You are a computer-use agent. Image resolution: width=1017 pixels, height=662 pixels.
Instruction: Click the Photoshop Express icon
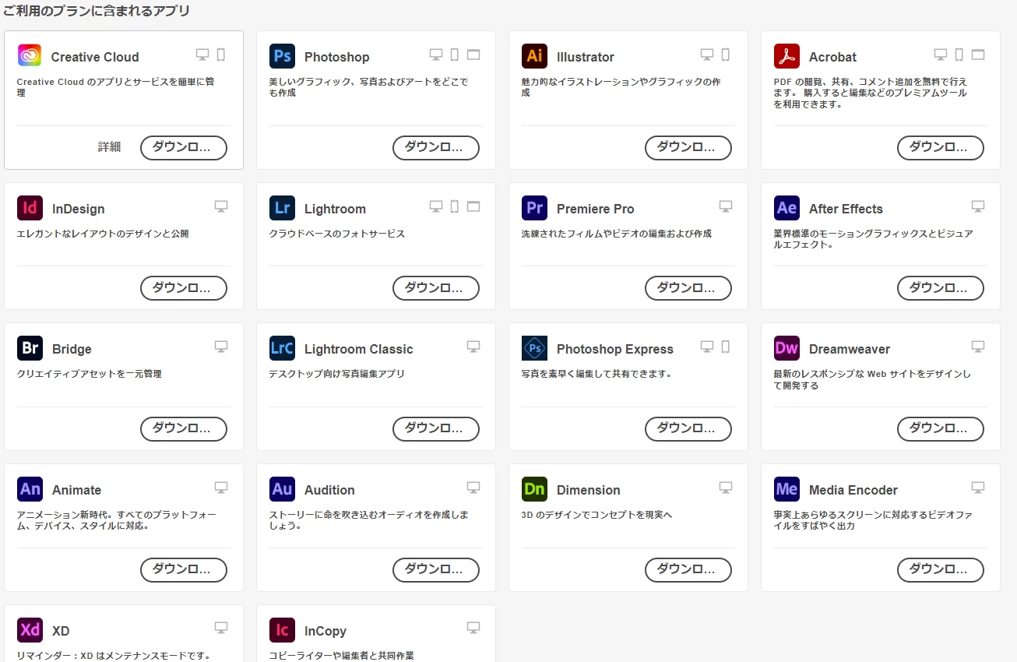pyautogui.click(x=534, y=348)
